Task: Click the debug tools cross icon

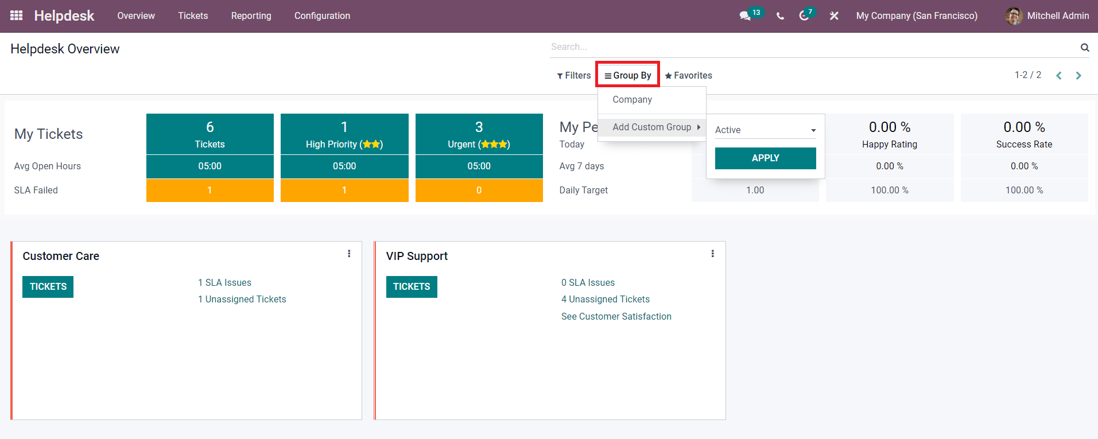Action: tap(834, 16)
